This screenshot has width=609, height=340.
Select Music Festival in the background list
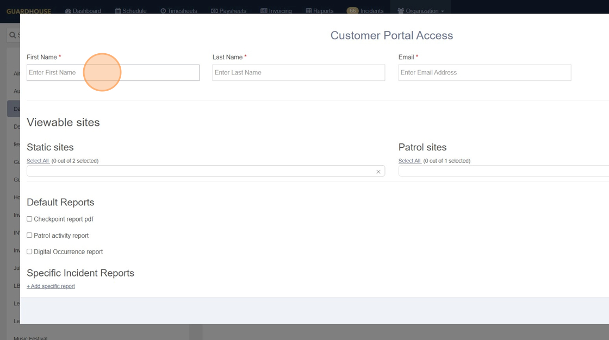pos(30,338)
